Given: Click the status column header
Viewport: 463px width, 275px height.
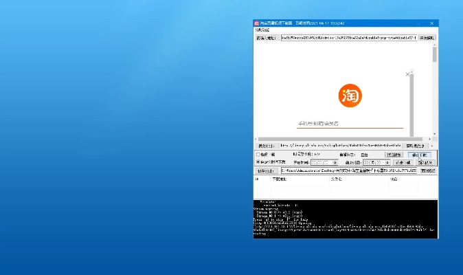Looking at the screenshot, I should (403, 179).
